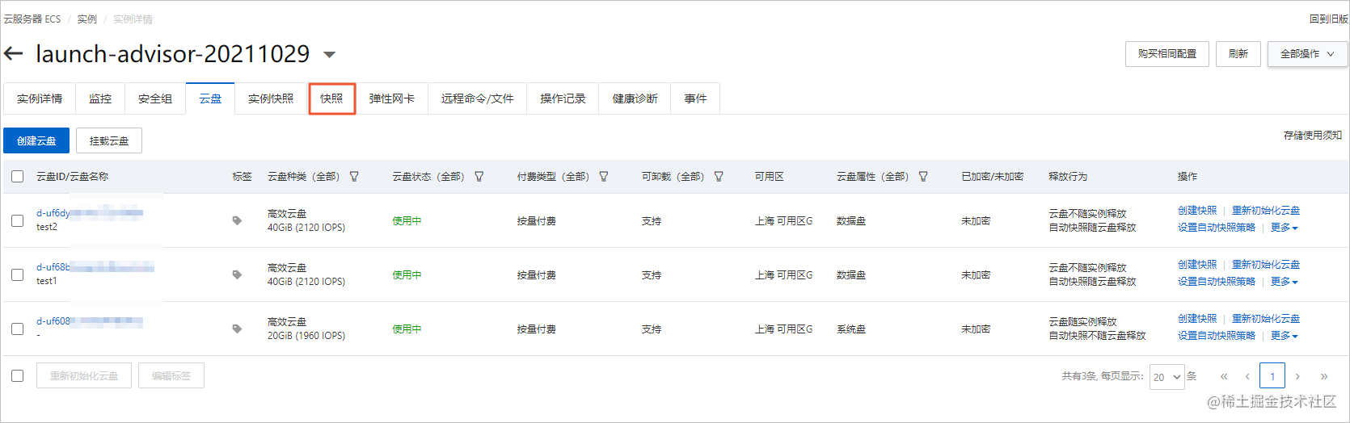The height and width of the screenshot is (423, 1350).
Task: Open disk ID link starting d-uf608
Action: [90, 321]
